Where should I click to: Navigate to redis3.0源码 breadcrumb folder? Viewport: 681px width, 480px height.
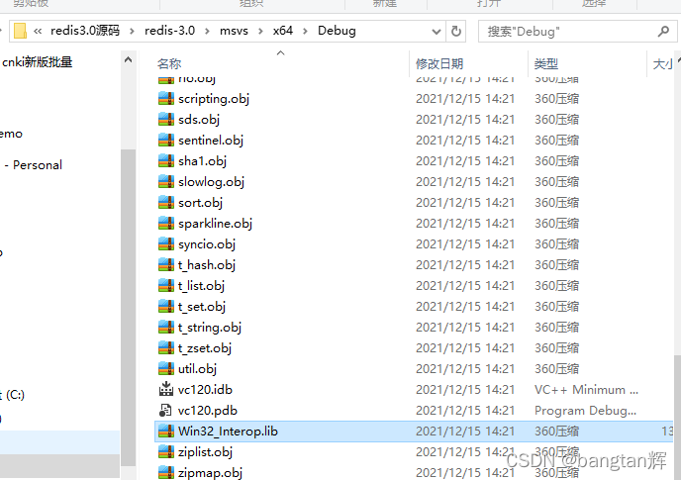click(85, 31)
